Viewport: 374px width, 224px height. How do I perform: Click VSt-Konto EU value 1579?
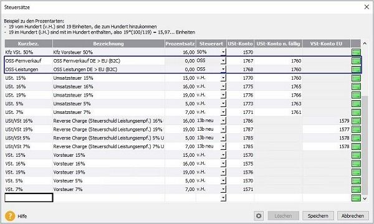(x=344, y=121)
